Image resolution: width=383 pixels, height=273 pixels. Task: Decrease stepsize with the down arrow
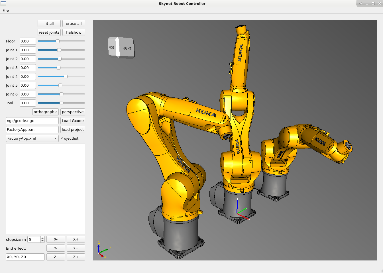pyautogui.click(x=42, y=241)
